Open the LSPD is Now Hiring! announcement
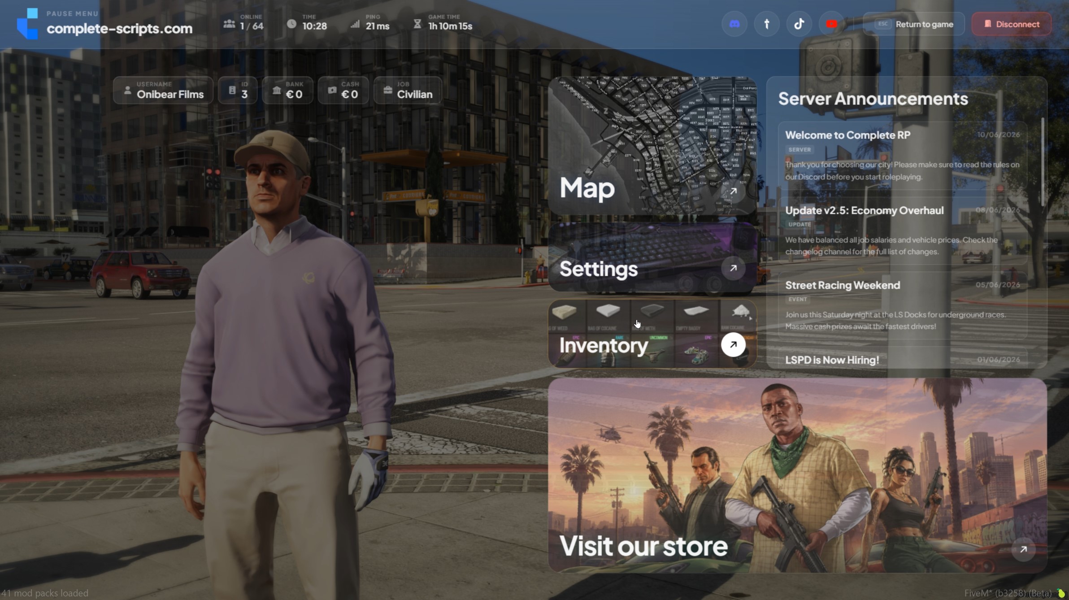The width and height of the screenshot is (1069, 600). click(x=902, y=358)
